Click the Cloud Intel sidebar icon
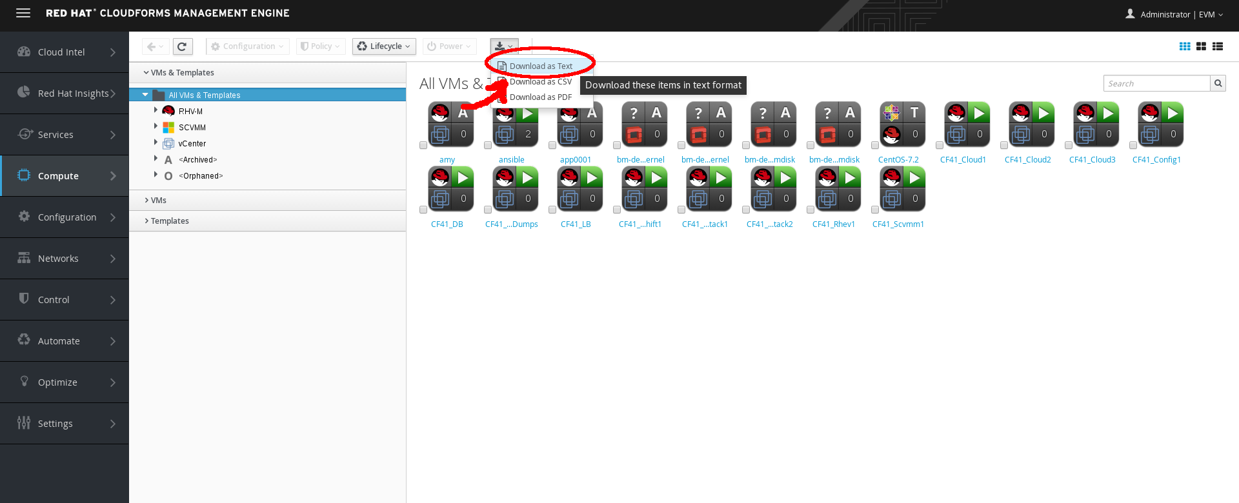 (24, 52)
